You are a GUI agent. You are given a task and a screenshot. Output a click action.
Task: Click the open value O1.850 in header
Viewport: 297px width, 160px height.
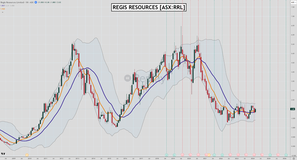pyautogui.click(x=41, y=2)
